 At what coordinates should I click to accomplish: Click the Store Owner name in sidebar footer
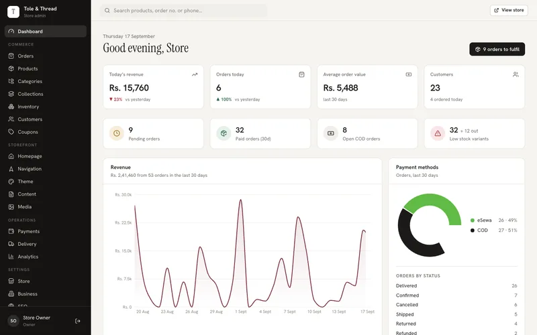[x=37, y=318]
